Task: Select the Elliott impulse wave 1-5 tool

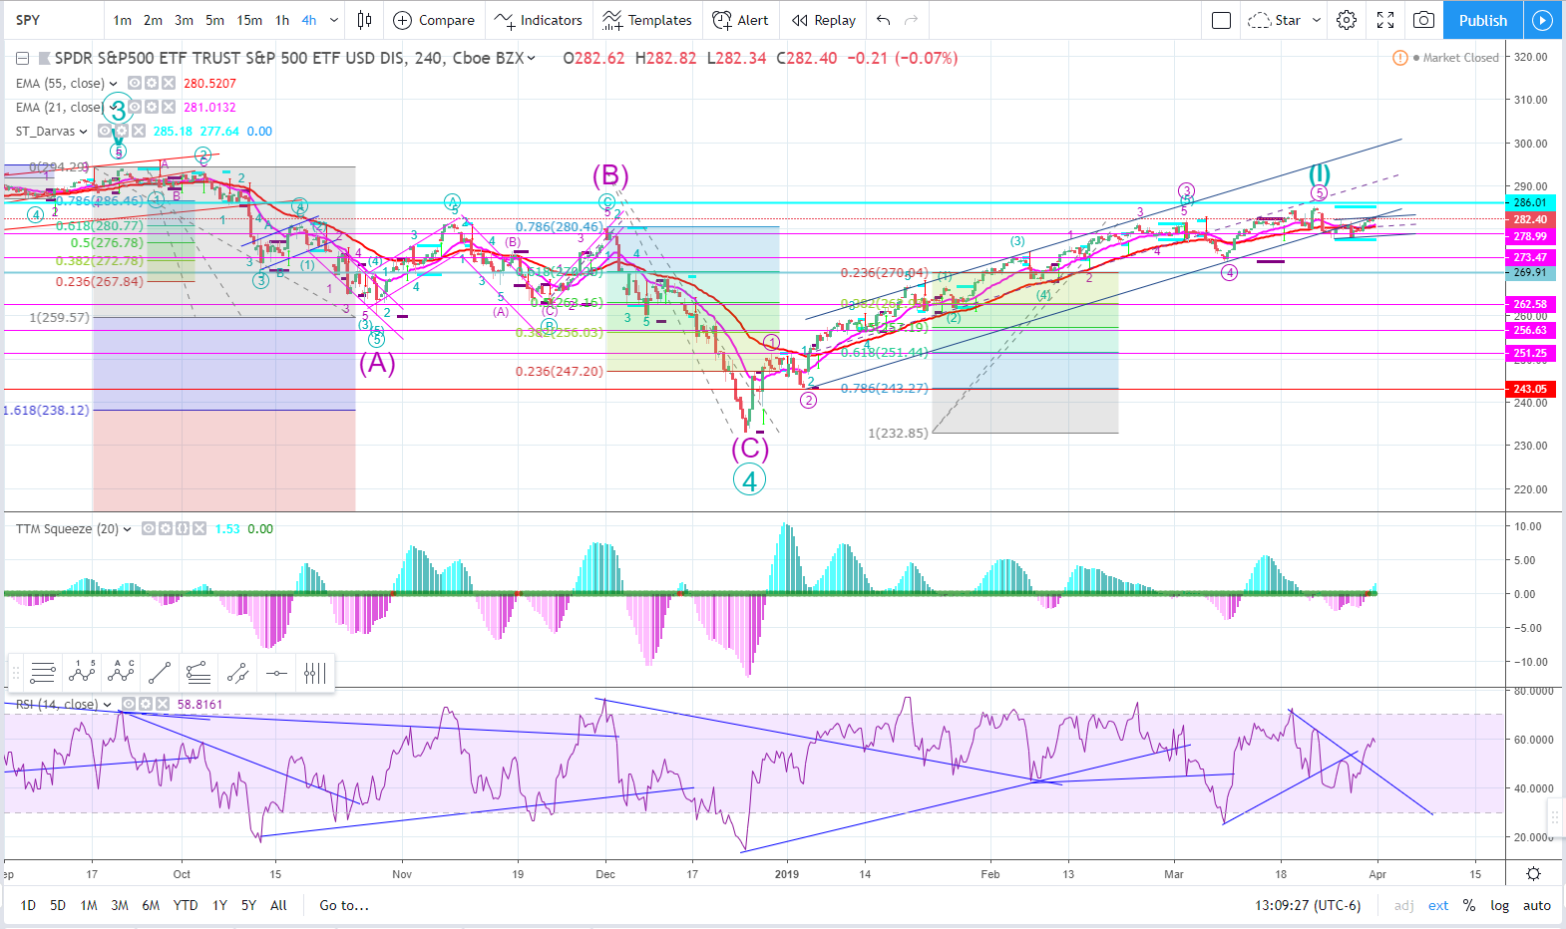Action: coord(82,673)
